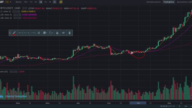Toggle visibility of MA (25, close, 0)

15,15
